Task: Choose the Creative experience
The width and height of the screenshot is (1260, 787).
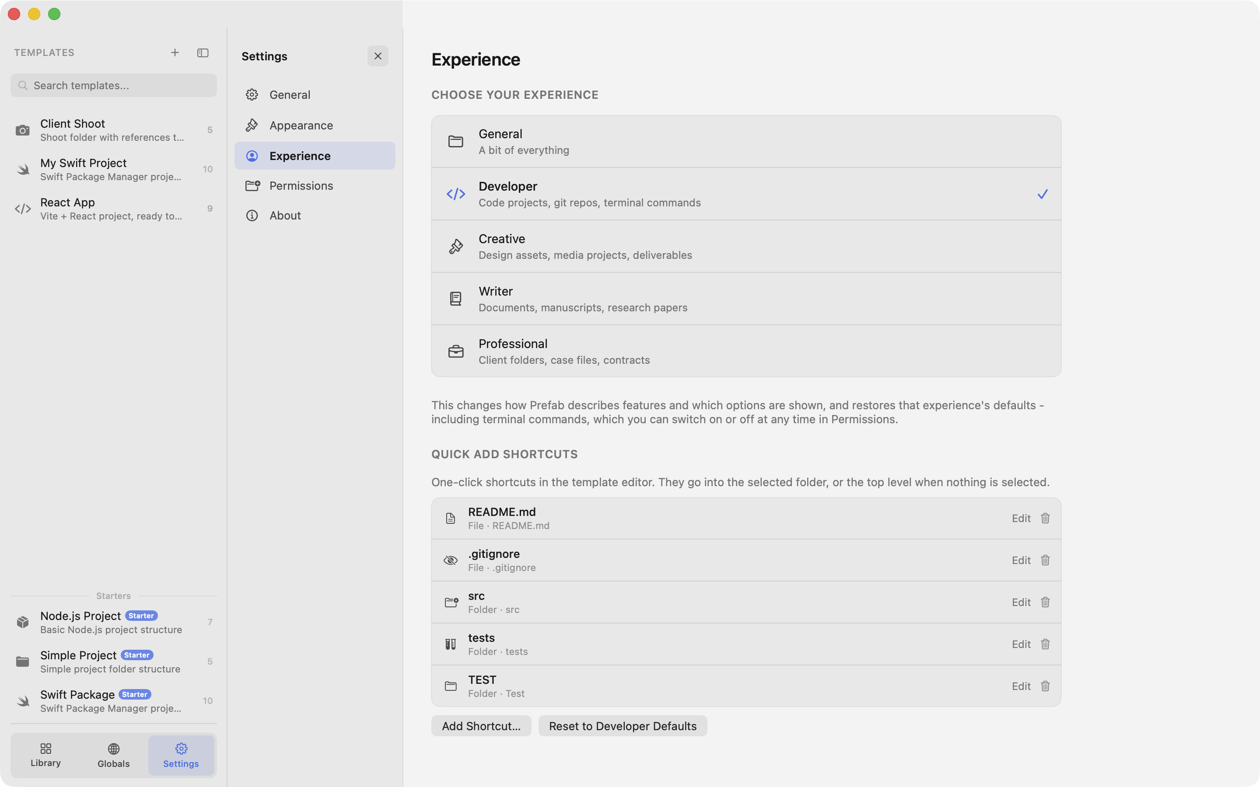Action: pos(746,247)
